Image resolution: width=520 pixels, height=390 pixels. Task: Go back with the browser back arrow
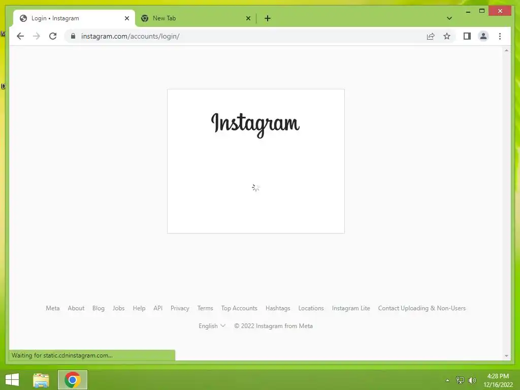(20, 36)
